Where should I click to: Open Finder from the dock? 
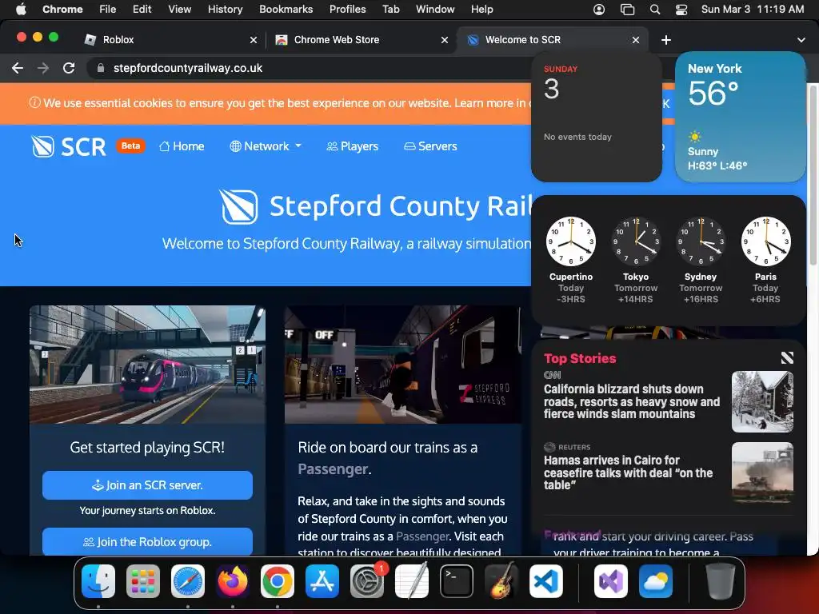[98, 581]
